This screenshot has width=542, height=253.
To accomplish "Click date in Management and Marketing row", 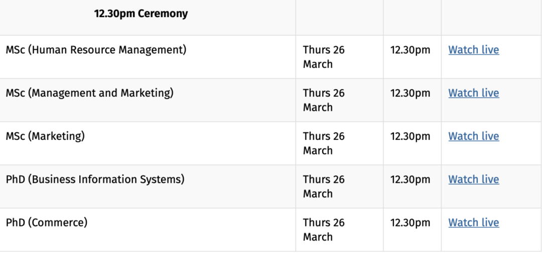I will [x=324, y=100].
